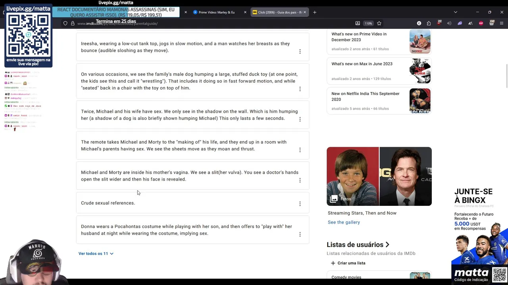Click the install/download page icon in address bar
Screen dimensions: 508x285
pyautogui.click(x=358, y=23)
